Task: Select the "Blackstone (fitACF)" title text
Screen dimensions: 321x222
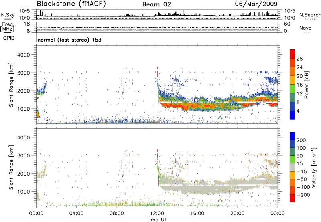Action: [x=71, y=4]
